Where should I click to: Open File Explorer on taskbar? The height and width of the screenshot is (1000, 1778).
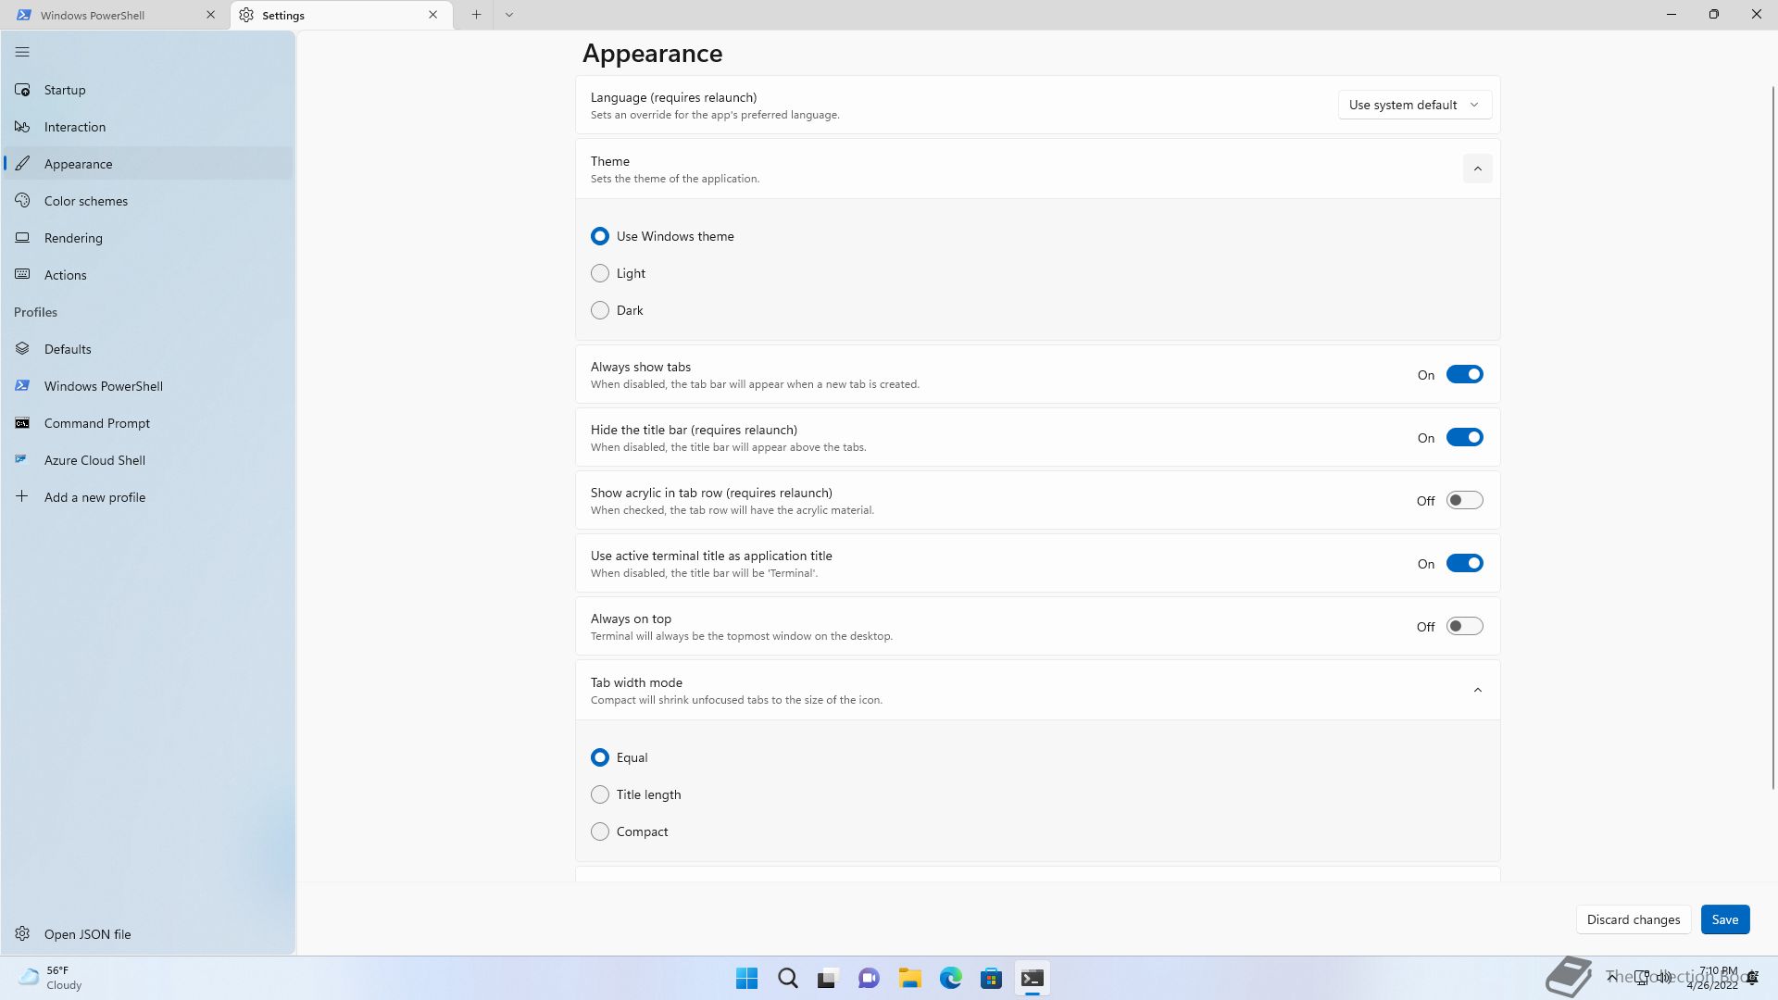[x=909, y=979]
